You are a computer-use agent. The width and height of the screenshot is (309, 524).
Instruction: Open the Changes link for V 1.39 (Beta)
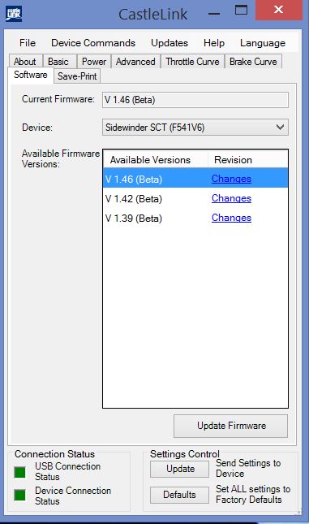point(231,218)
